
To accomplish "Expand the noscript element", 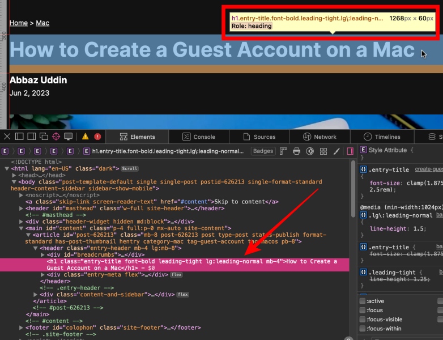I will point(21,195).
